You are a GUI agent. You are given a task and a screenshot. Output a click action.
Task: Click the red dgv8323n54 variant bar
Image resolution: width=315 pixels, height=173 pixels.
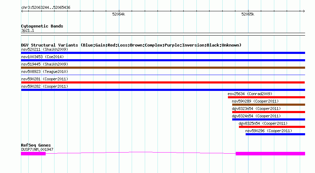[269, 112]
